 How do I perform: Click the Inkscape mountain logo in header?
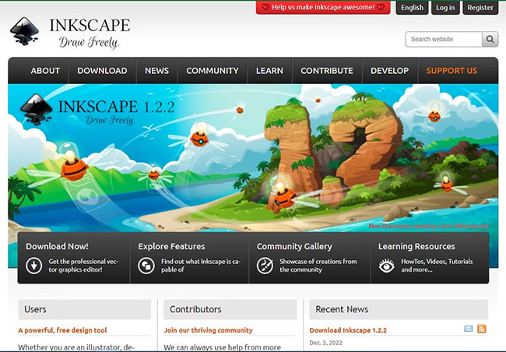click(x=25, y=31)
